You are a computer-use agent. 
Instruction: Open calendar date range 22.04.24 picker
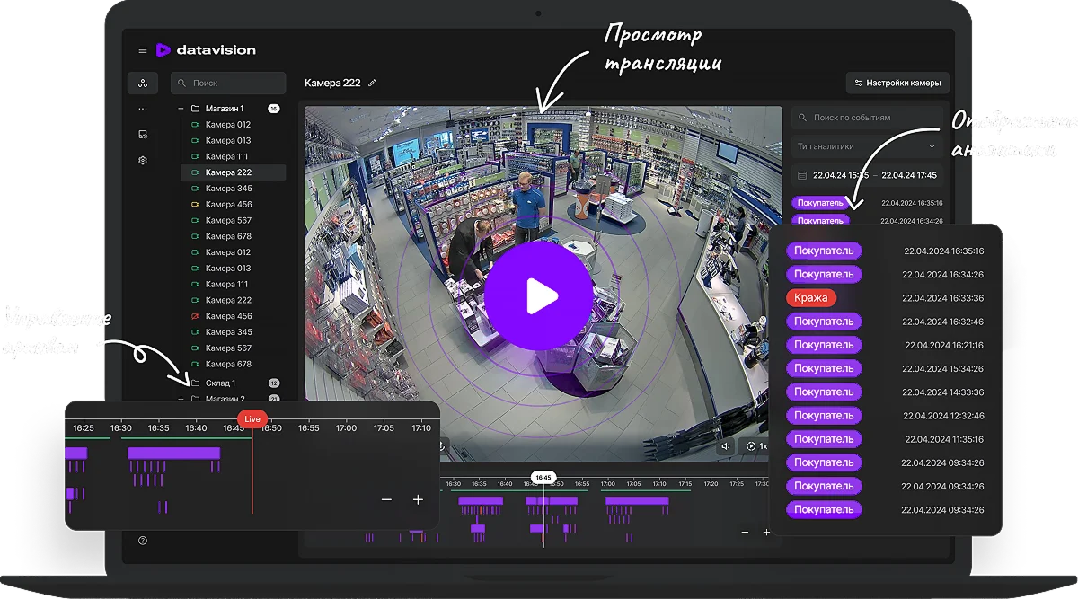(x=802, y=176)
